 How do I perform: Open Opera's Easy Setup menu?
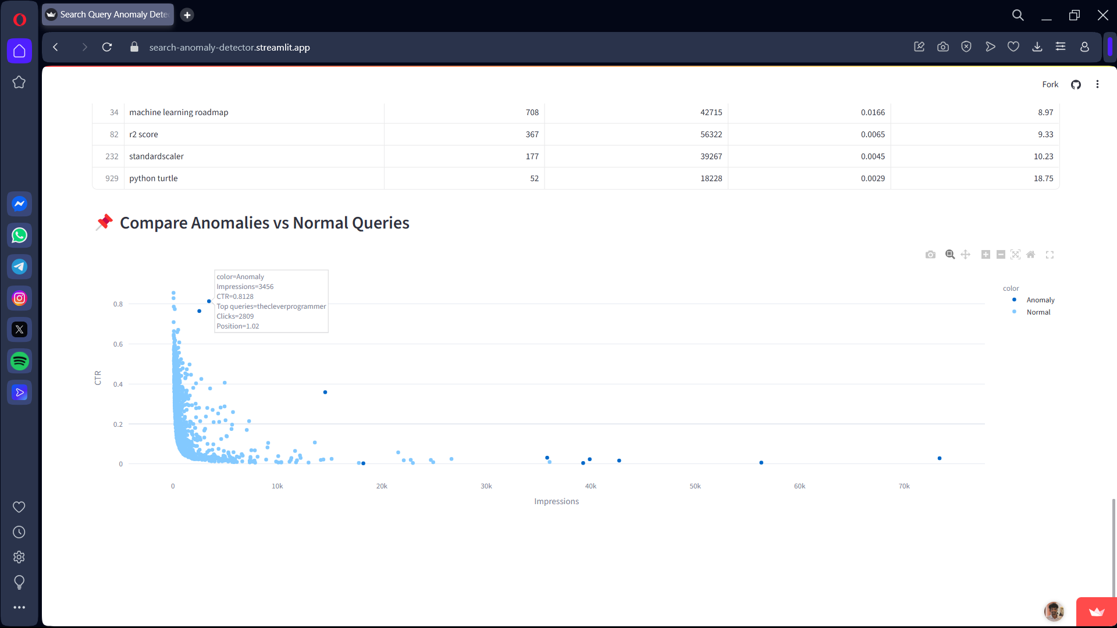tap(1061, 47)
